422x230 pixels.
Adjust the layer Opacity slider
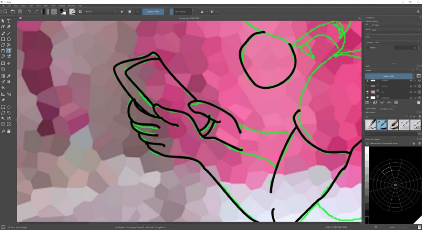389,76
